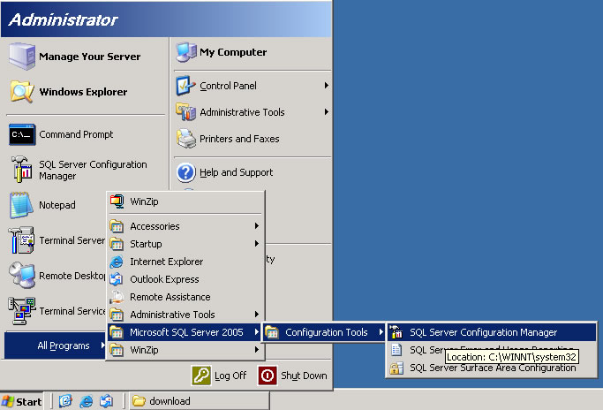Open All Programs button
The height and width of the screenshot is (410, 603).
pos(55,345)
